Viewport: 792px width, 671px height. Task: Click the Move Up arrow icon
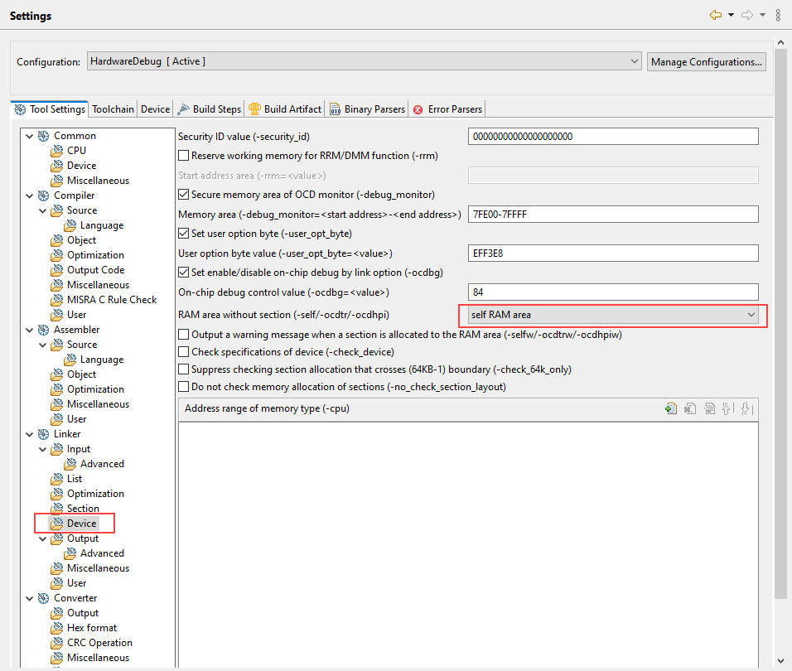click(727, 408)
